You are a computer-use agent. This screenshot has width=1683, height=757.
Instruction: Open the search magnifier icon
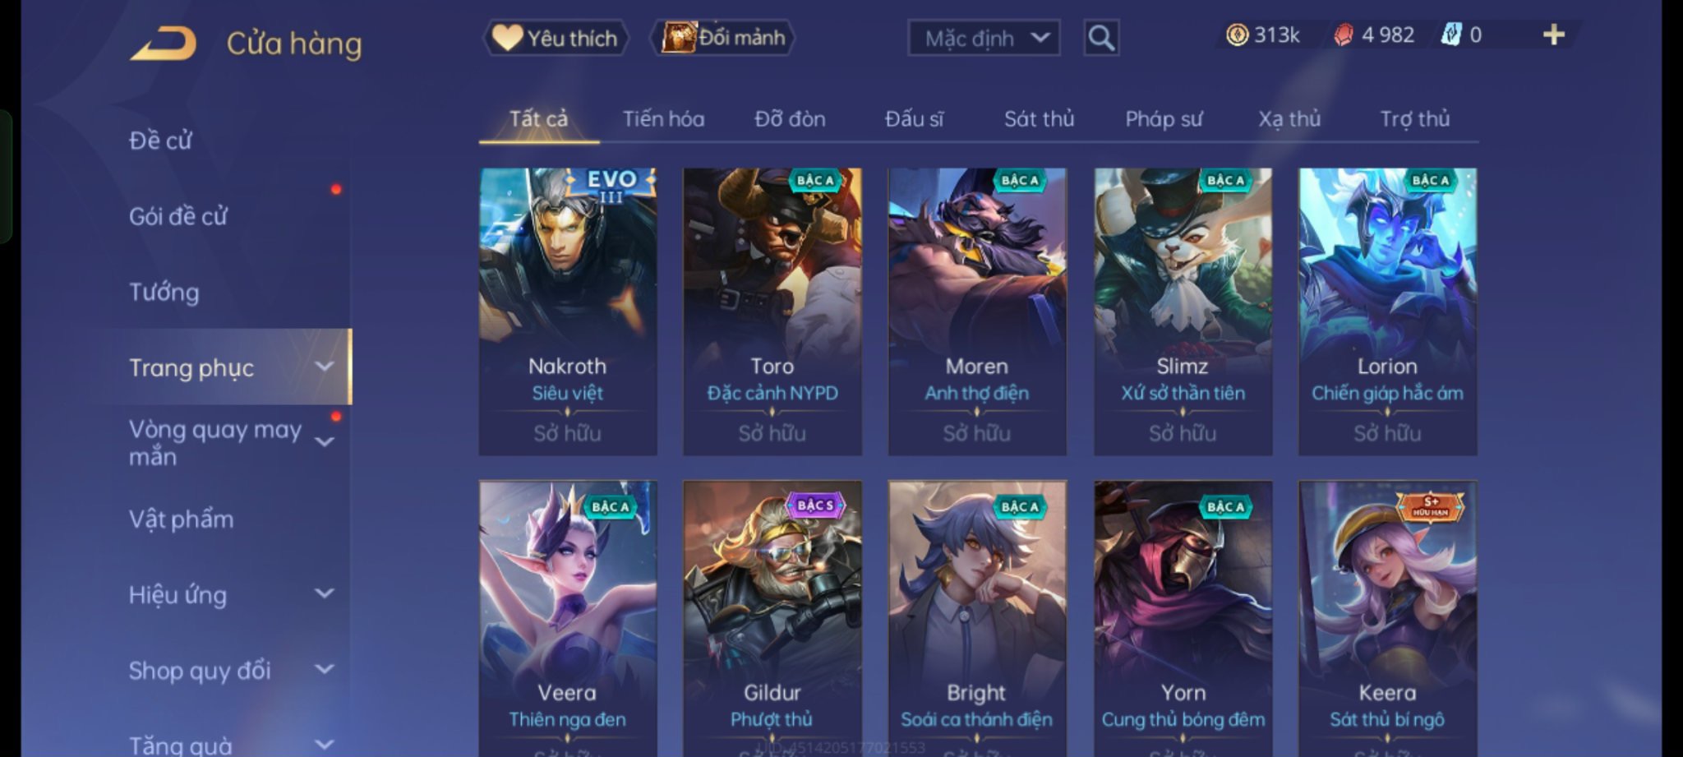click(1101, 38)
